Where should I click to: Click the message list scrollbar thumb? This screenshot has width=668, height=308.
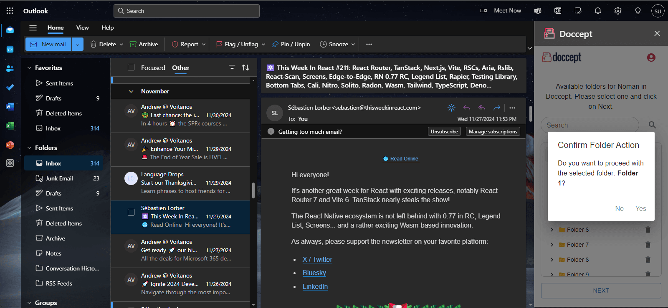[253, 190]
